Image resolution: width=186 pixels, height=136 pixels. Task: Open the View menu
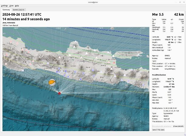11,6
